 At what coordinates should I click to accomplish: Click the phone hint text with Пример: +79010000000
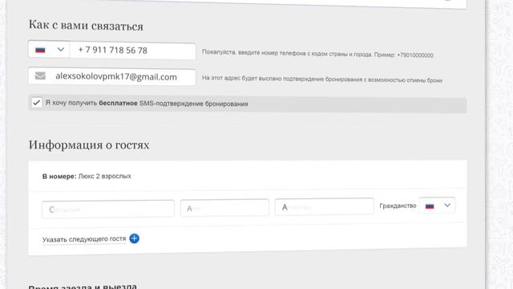click(x=317, y=54)
